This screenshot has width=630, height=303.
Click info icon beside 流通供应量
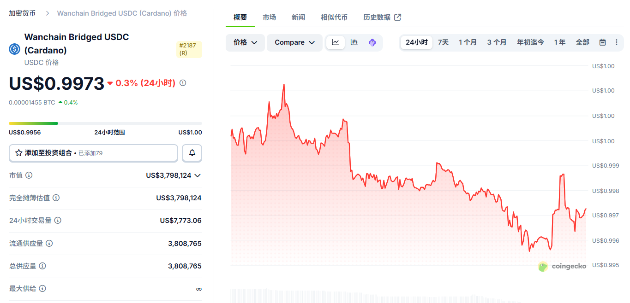point(49,243)
